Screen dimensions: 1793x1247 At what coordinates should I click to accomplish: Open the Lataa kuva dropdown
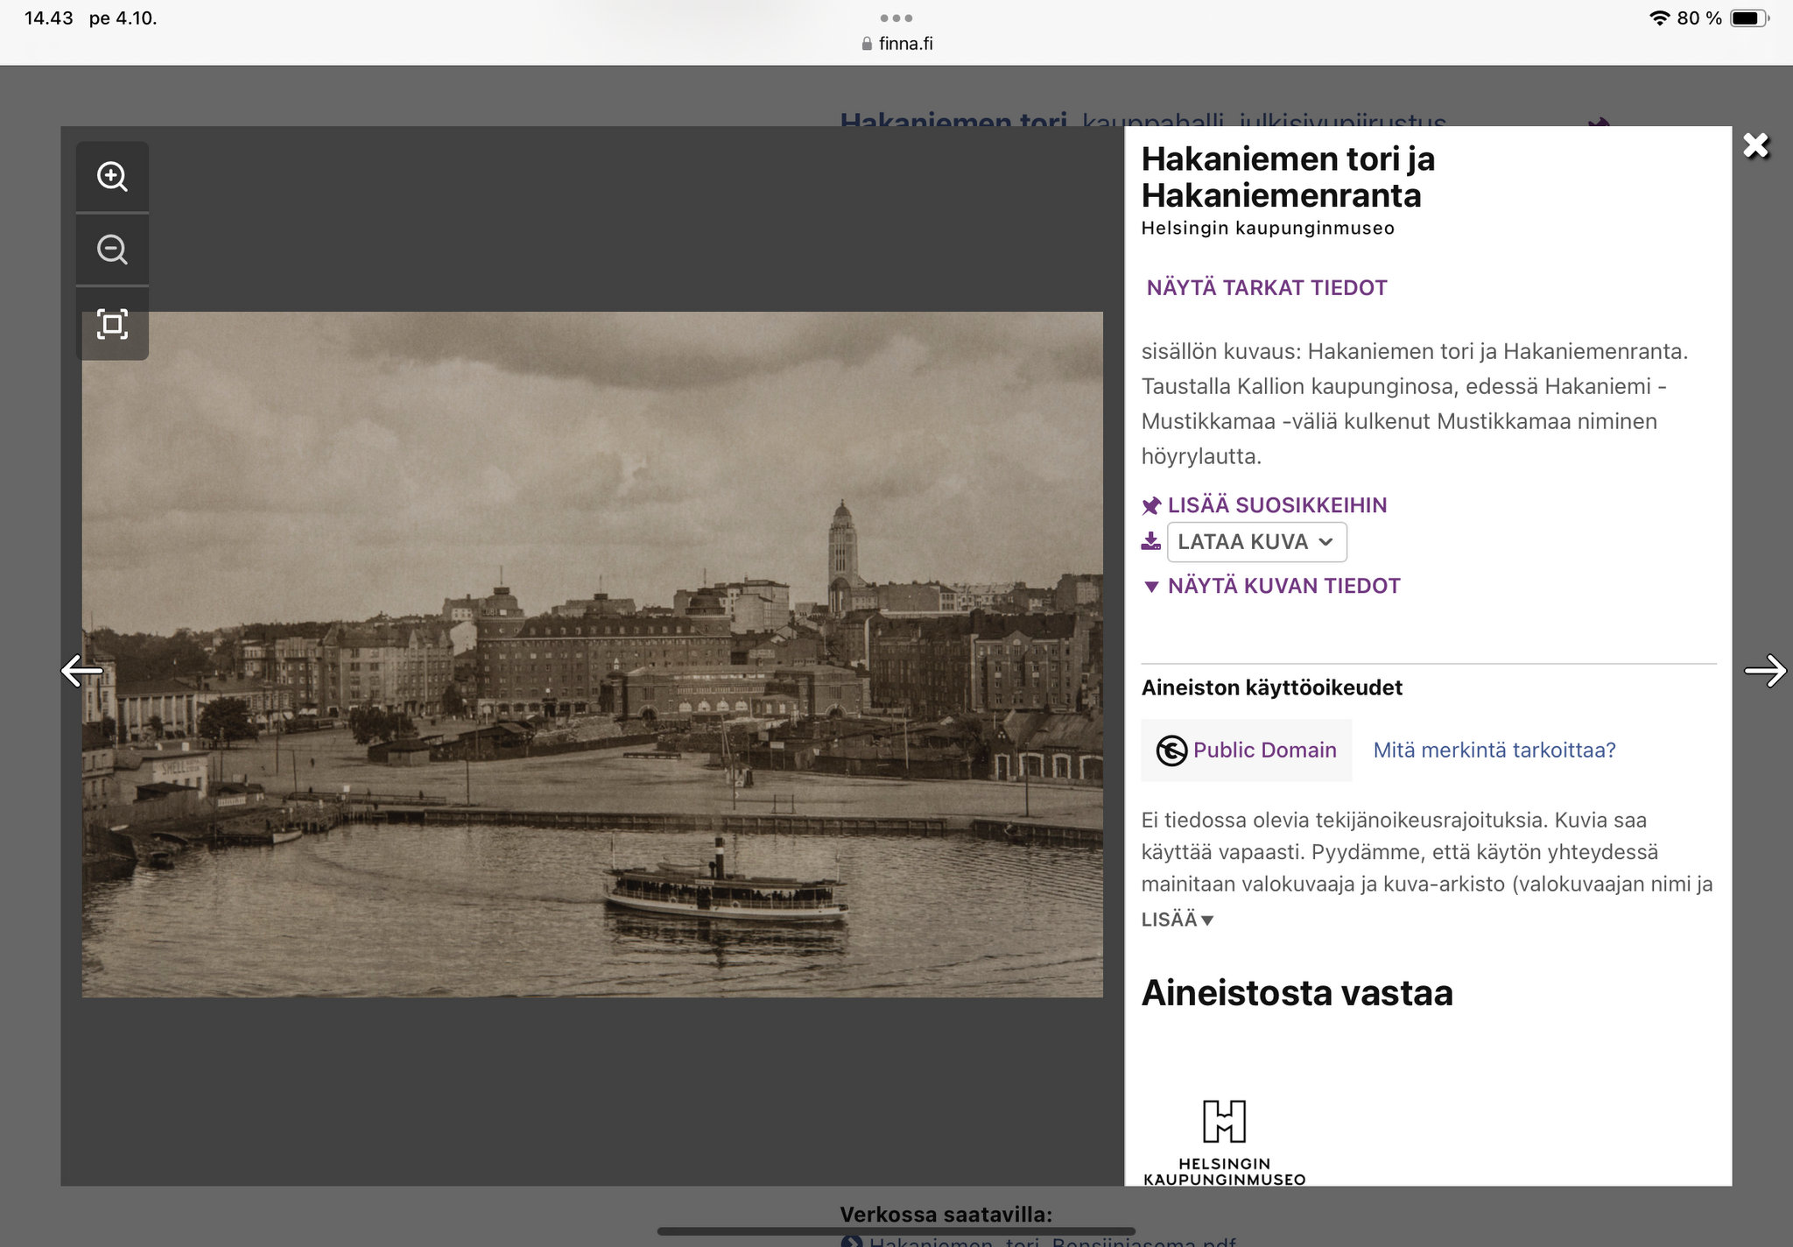1256,542
